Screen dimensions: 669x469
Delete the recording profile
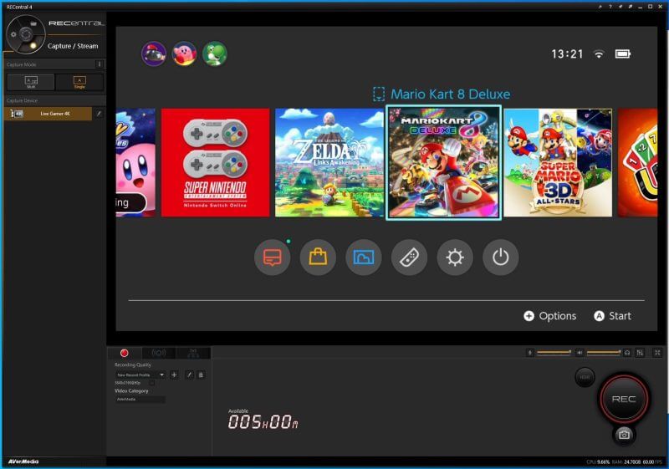[x=201, y=375]
